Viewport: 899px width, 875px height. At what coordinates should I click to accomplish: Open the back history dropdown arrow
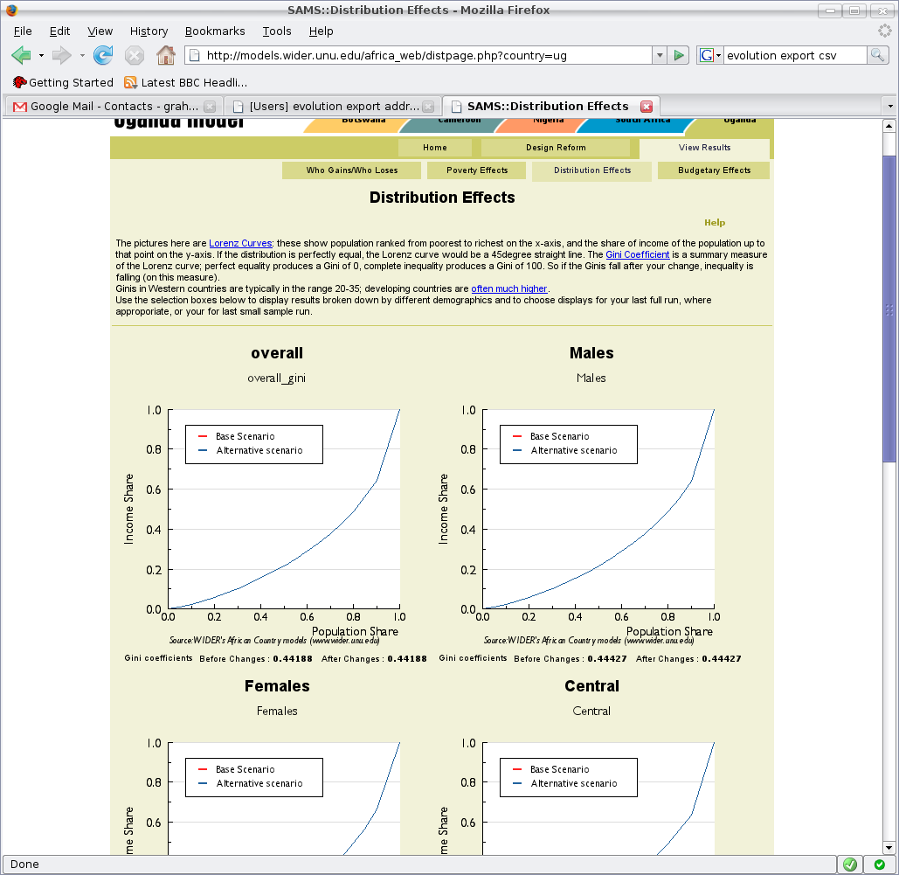pyautogui.click(x=41, y=55)
